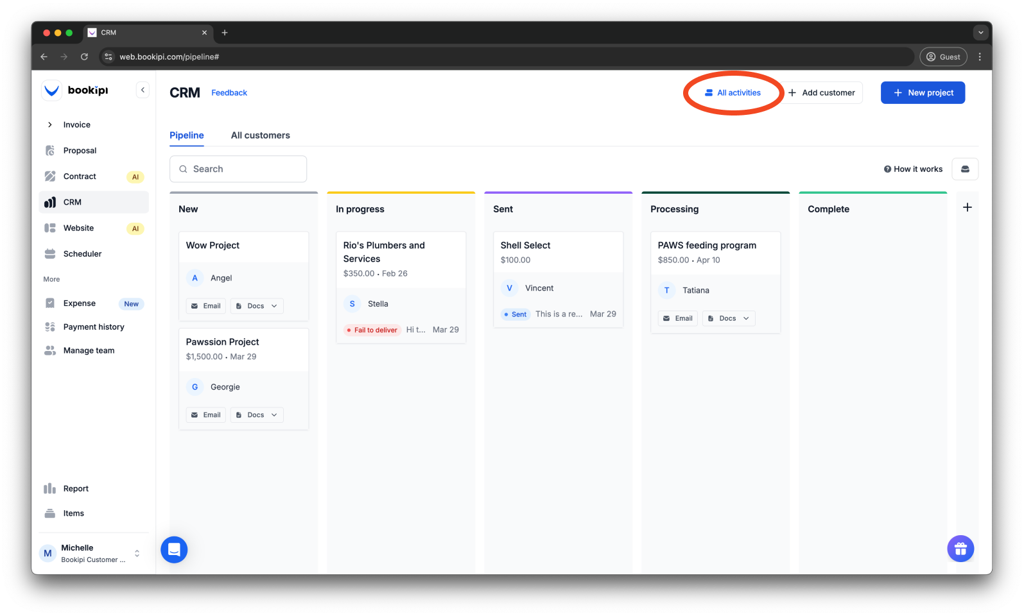Click the Contract sidebar icon
The height and width of the screenshot is (616, 1024).
click(50, 176)
